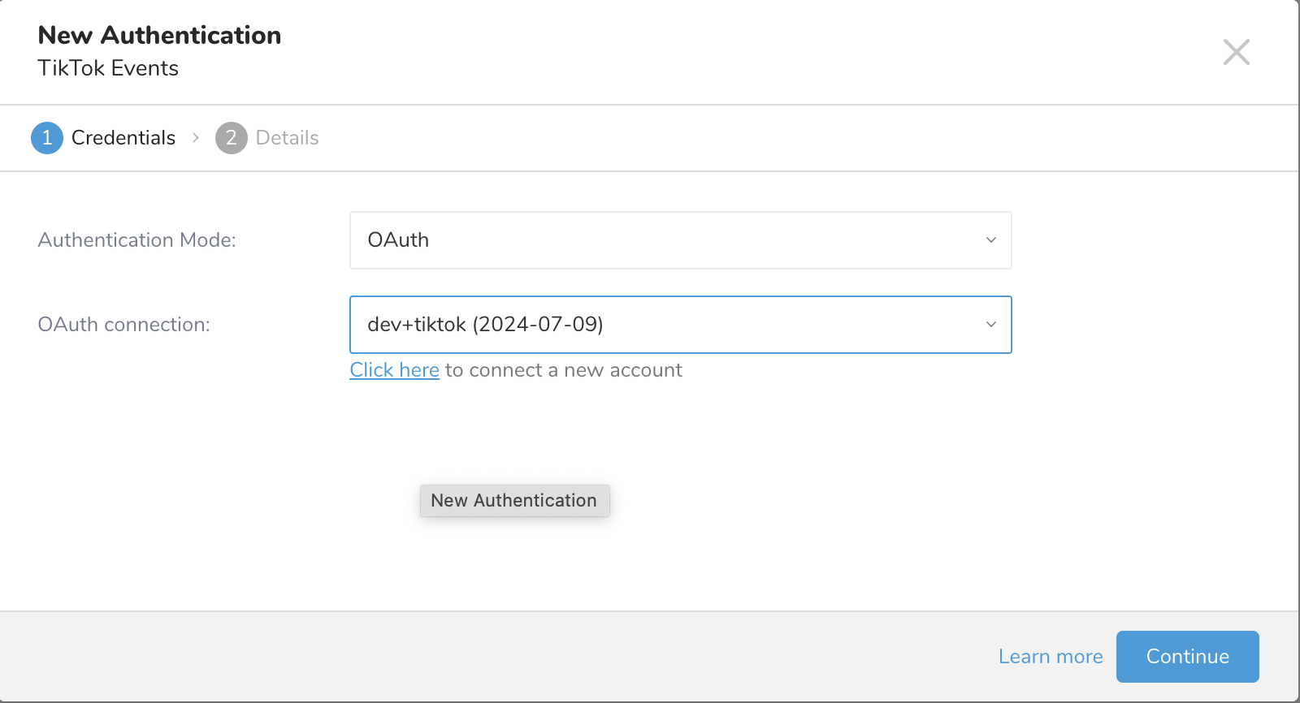1300x703 pixels.
Task: Close the New Authentication dialog
Action: tap(1236, 53)
